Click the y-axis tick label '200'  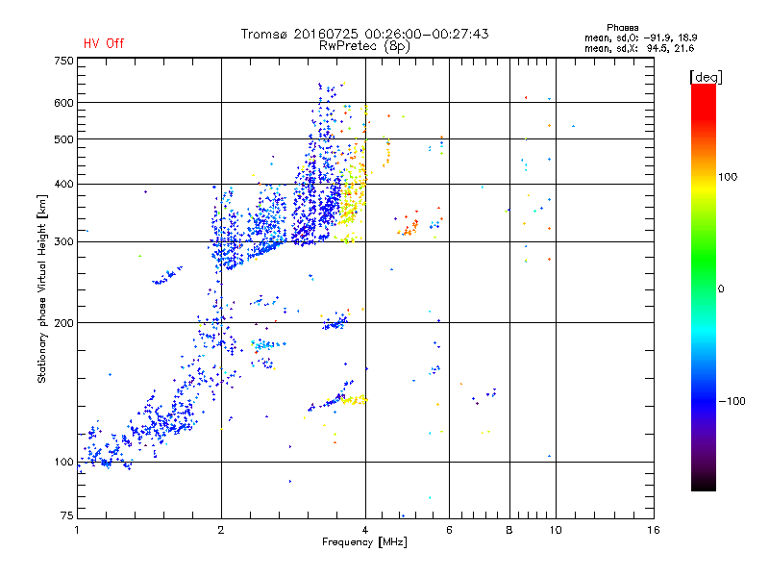63,323
